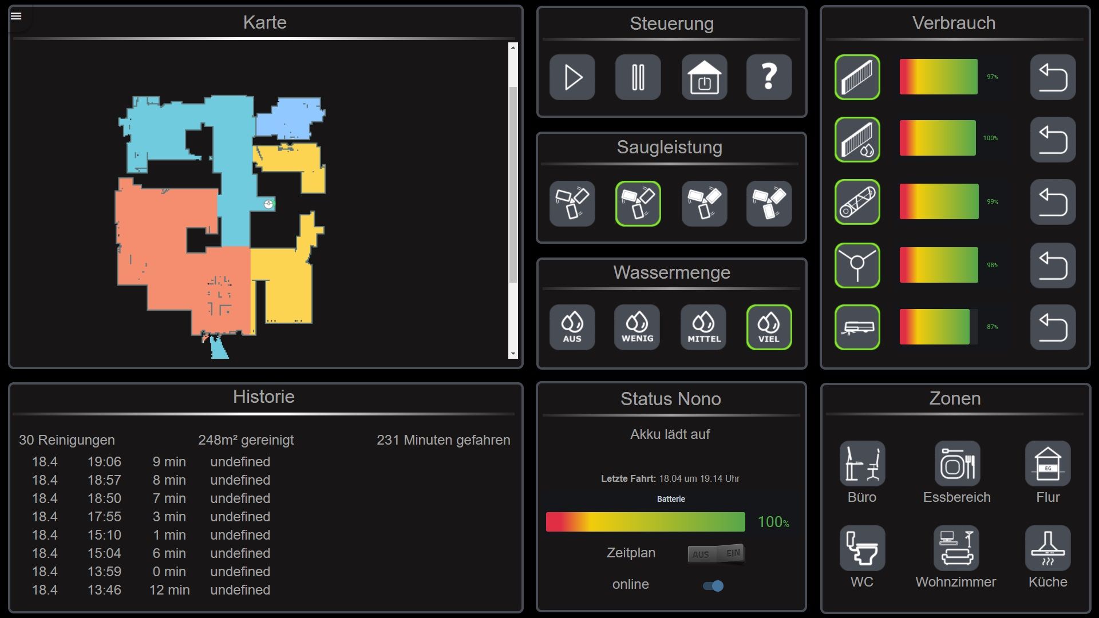Click the main brush roller icon
The width and height of the screenshot is (1099, 618).
[x=857, y=203]
